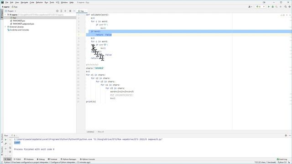
Task: Open the Tools menu
Action: pyautogui.click(x=52, y=2)
